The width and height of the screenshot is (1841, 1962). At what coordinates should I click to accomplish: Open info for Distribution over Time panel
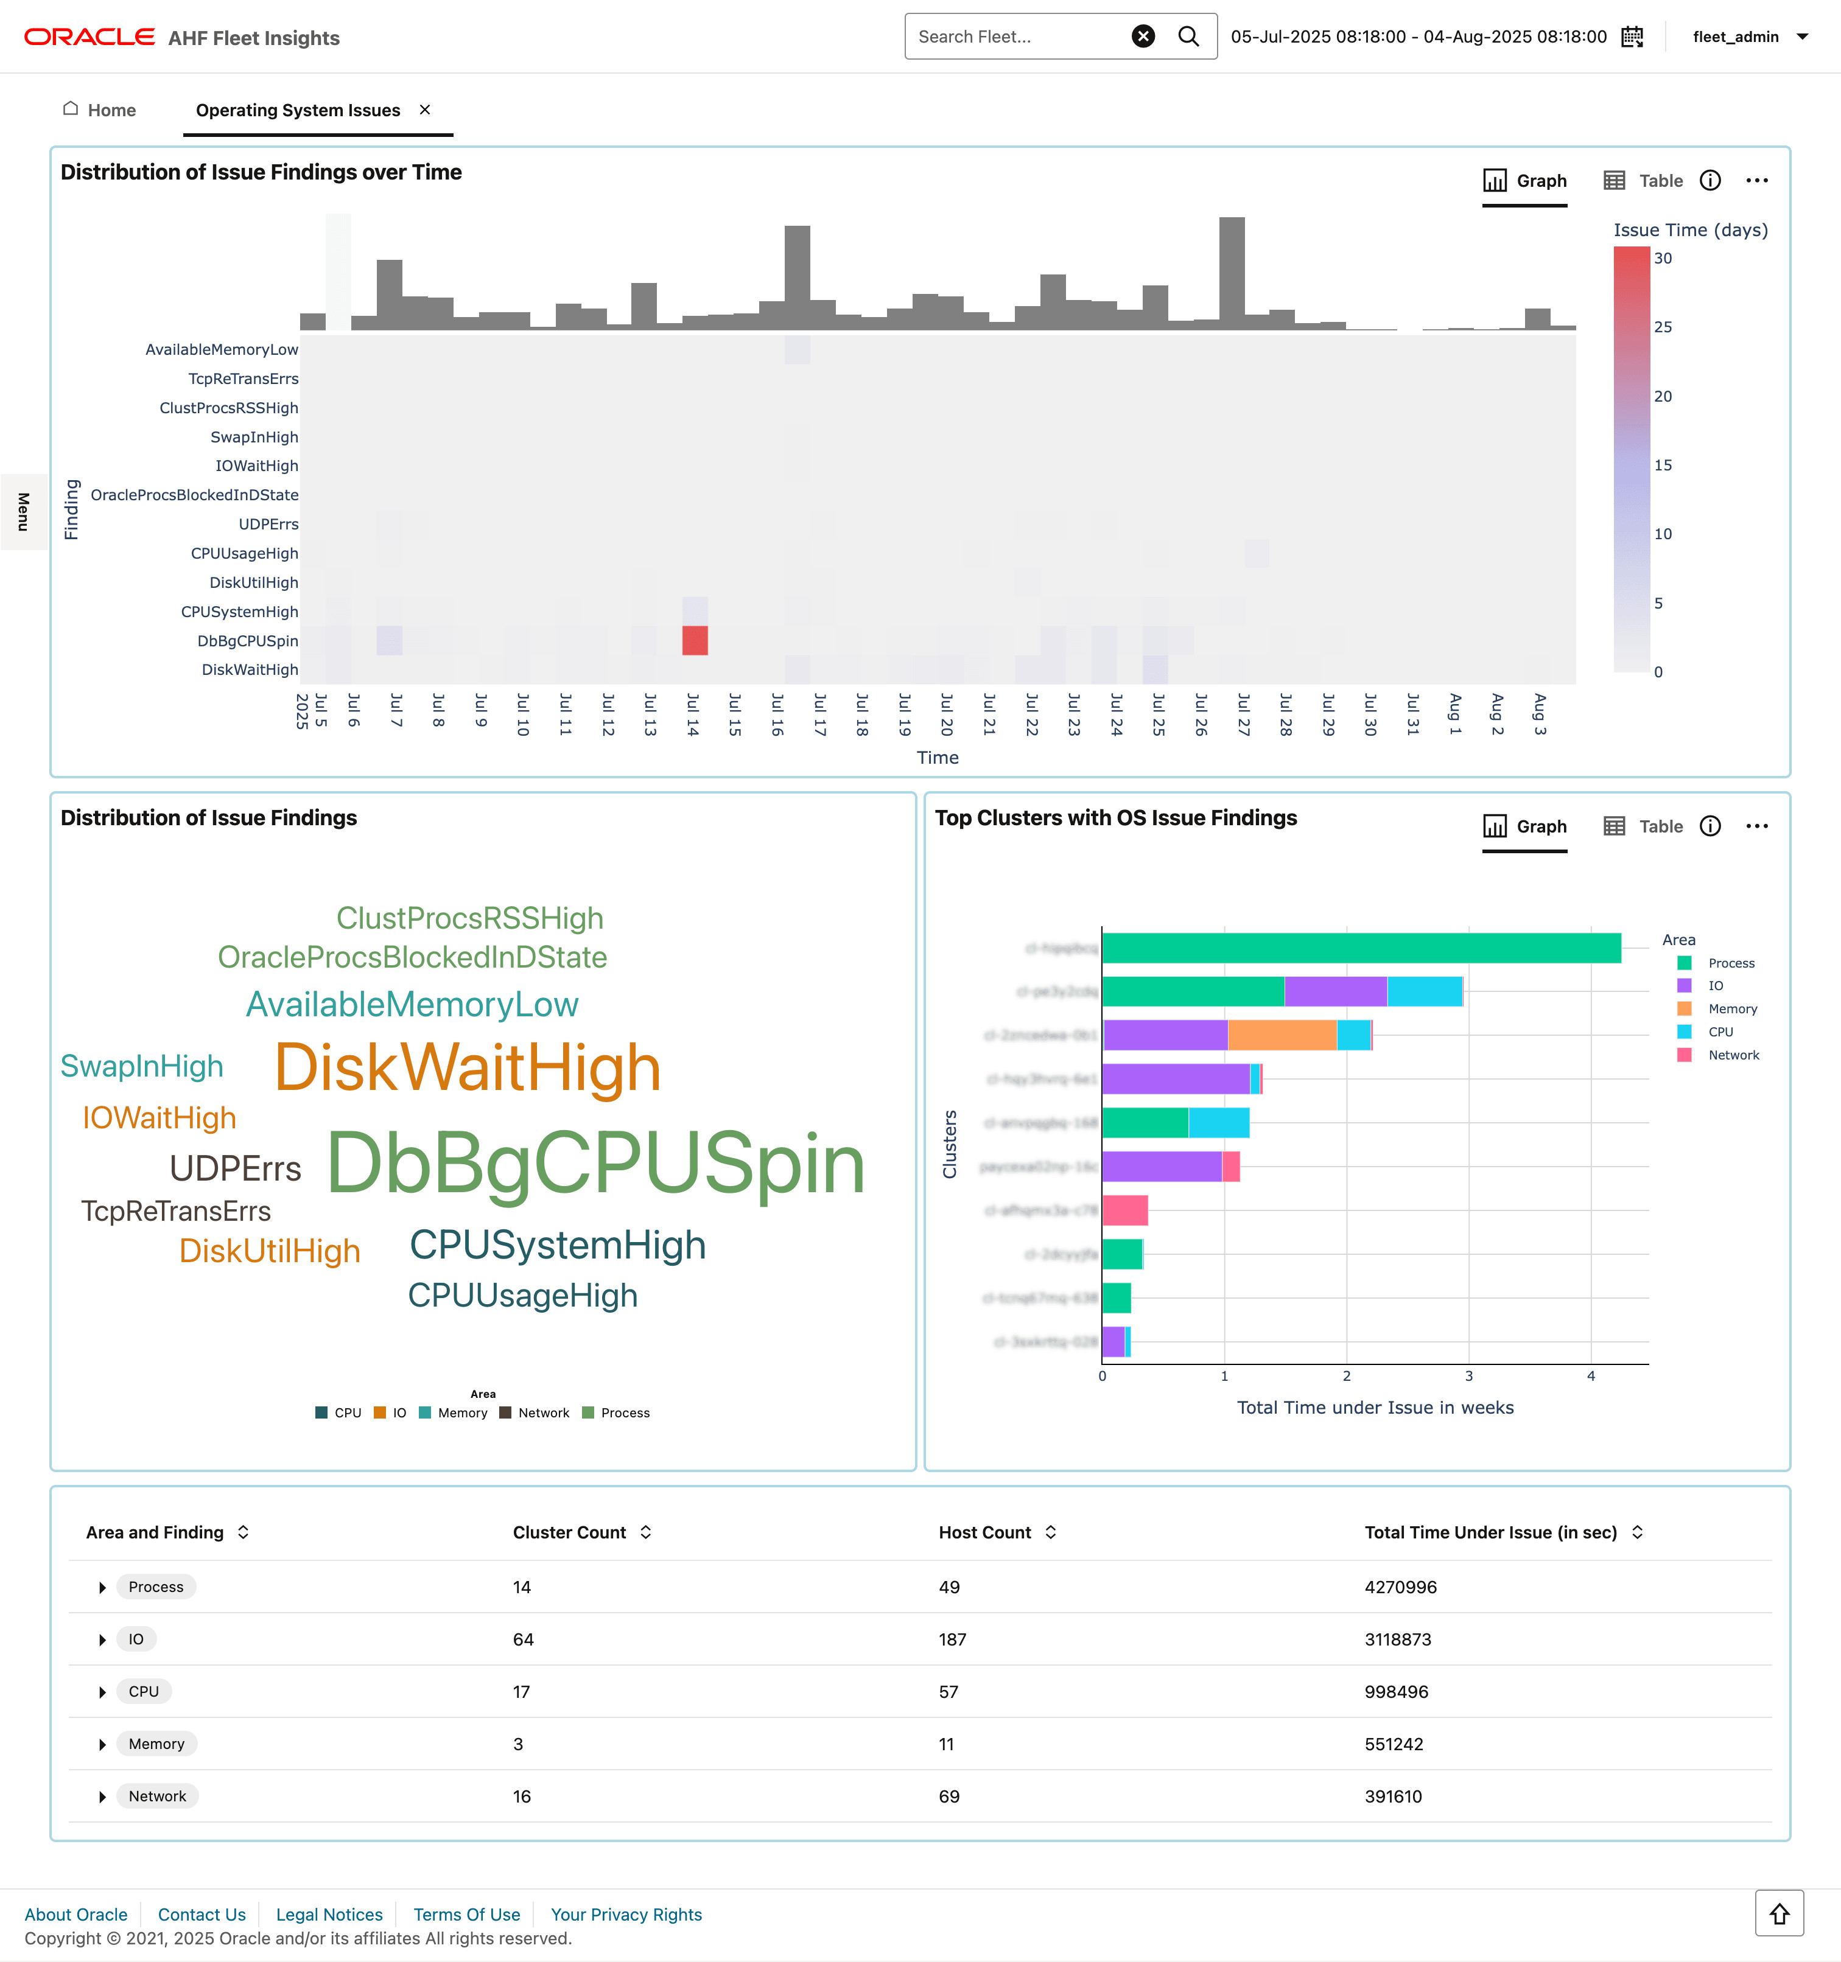1709,181
